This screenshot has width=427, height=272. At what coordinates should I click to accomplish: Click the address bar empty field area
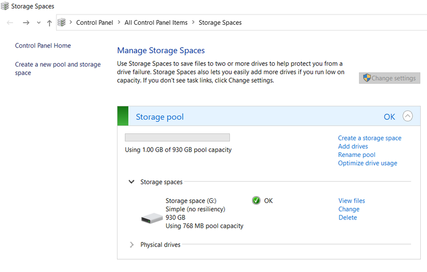pyautogui.click(x=335, y=23)
